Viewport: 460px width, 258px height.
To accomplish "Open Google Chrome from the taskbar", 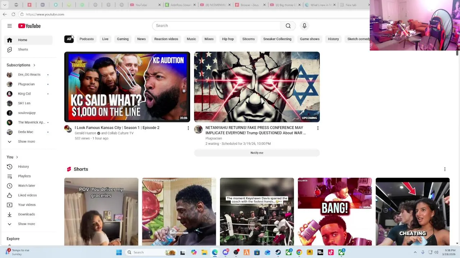I will tap(299, 252).
